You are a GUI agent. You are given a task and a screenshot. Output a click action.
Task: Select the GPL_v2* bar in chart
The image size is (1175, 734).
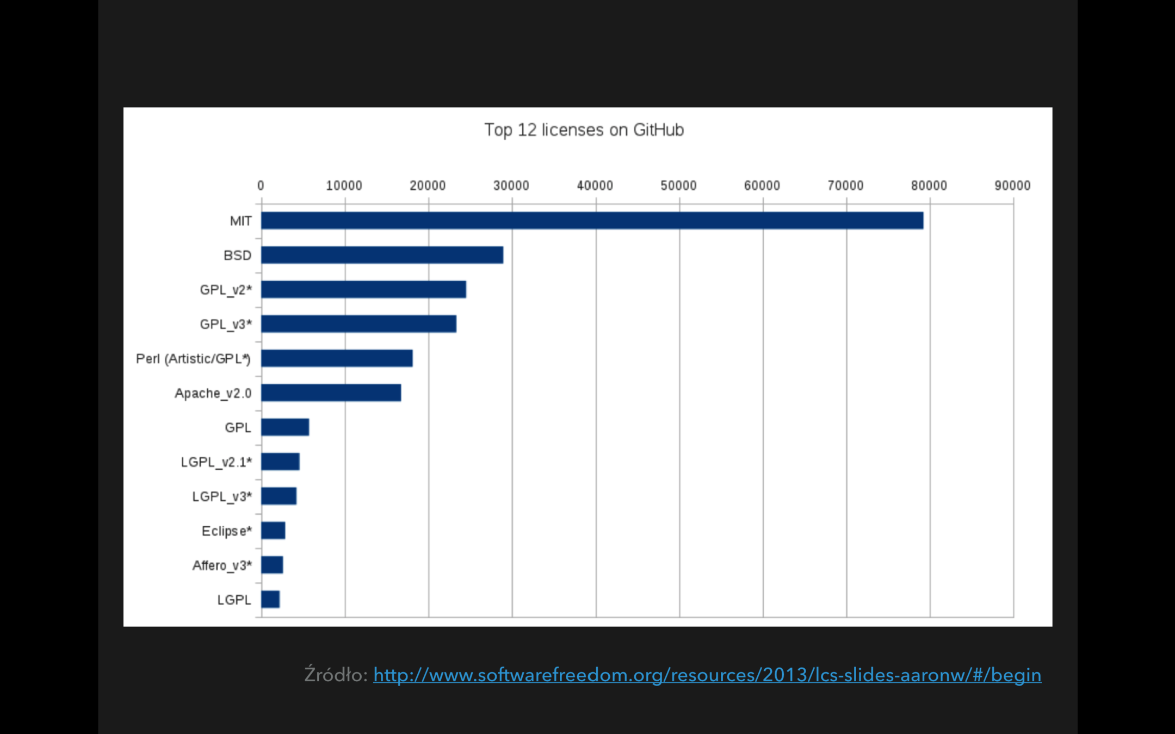point(363,289)
